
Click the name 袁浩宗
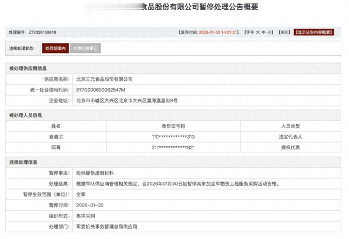[56, 137]
